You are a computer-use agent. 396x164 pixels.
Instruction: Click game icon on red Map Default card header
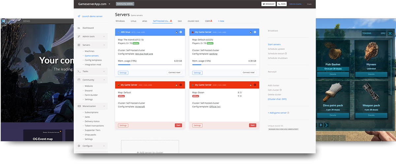(x=118, y=85)
